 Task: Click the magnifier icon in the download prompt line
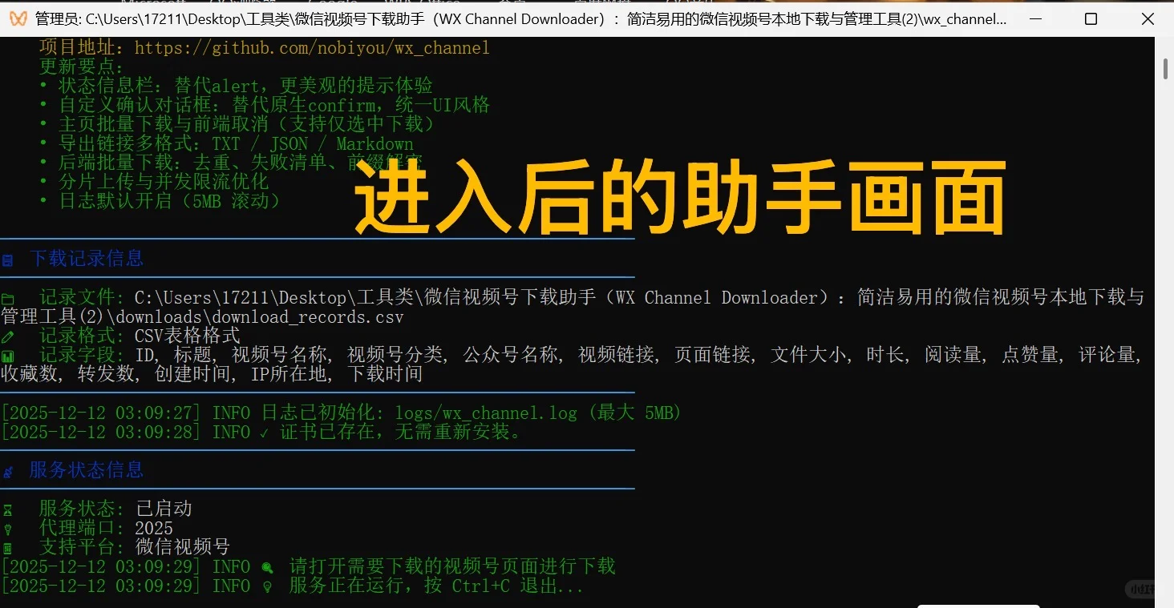click(267, 566)
